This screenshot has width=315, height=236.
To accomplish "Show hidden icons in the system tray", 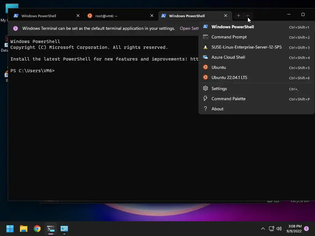I will pyautogui.click(x=263, y=229).
